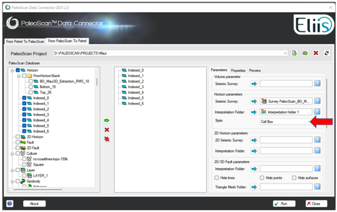This screenshot has height=212, width=337.
Task: Click double red X to remove all items
Action: point(107,139)
